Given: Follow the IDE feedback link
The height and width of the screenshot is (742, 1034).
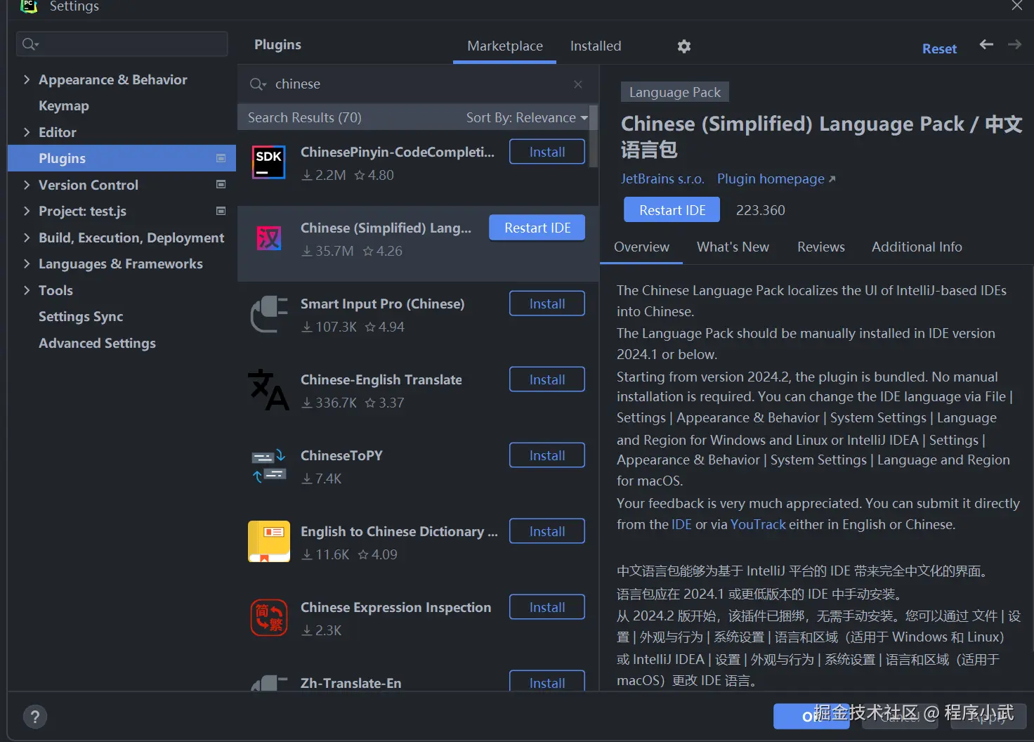Looking at the screenshot, I should coord(681,524).
